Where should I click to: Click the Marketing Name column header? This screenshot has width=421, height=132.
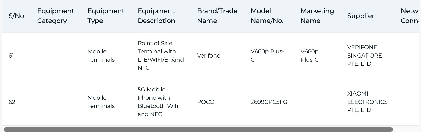(317, 16)
